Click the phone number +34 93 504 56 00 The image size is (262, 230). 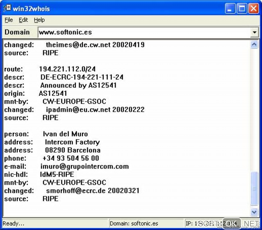pyautogui.click(x=71, y=158)
